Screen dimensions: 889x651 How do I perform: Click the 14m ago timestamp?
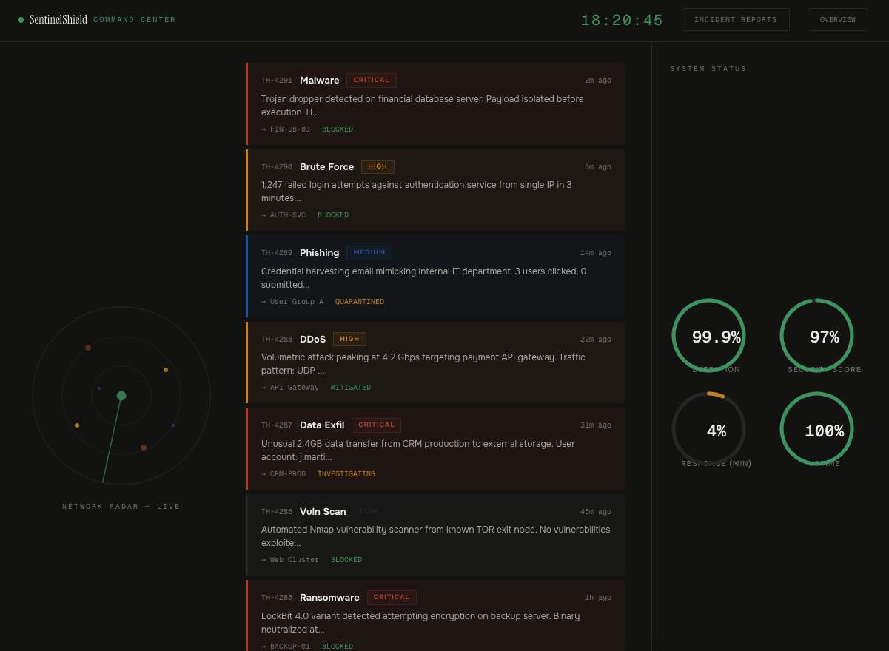(596, 253)
